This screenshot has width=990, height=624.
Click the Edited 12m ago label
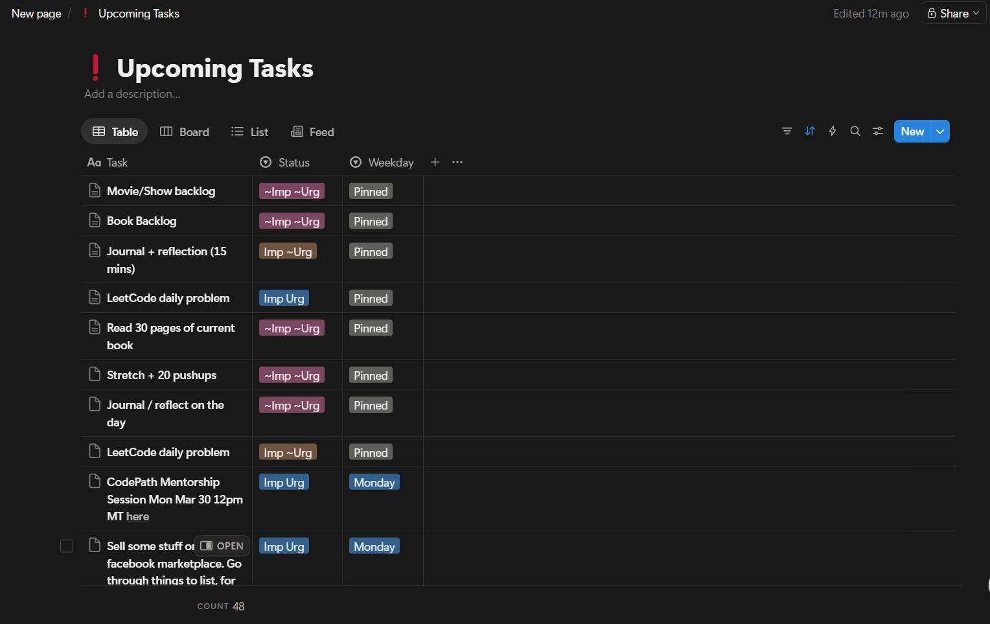pyautogui.click(x=871, y=13)
